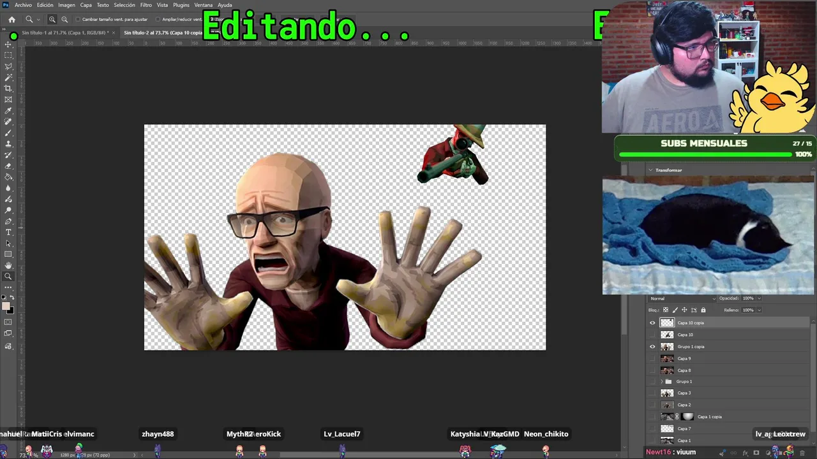Lock all layer attributes with the padlock
Image resolution: width=817 pixels, height=459 pixels.
click(703, 310)
